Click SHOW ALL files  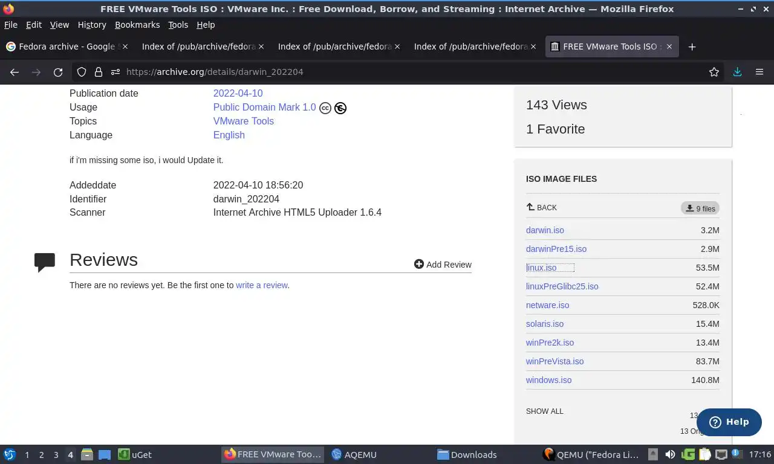(545, 411)
